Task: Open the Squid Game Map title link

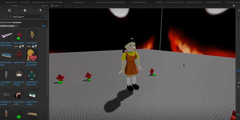Action: [x=6, y=64]
